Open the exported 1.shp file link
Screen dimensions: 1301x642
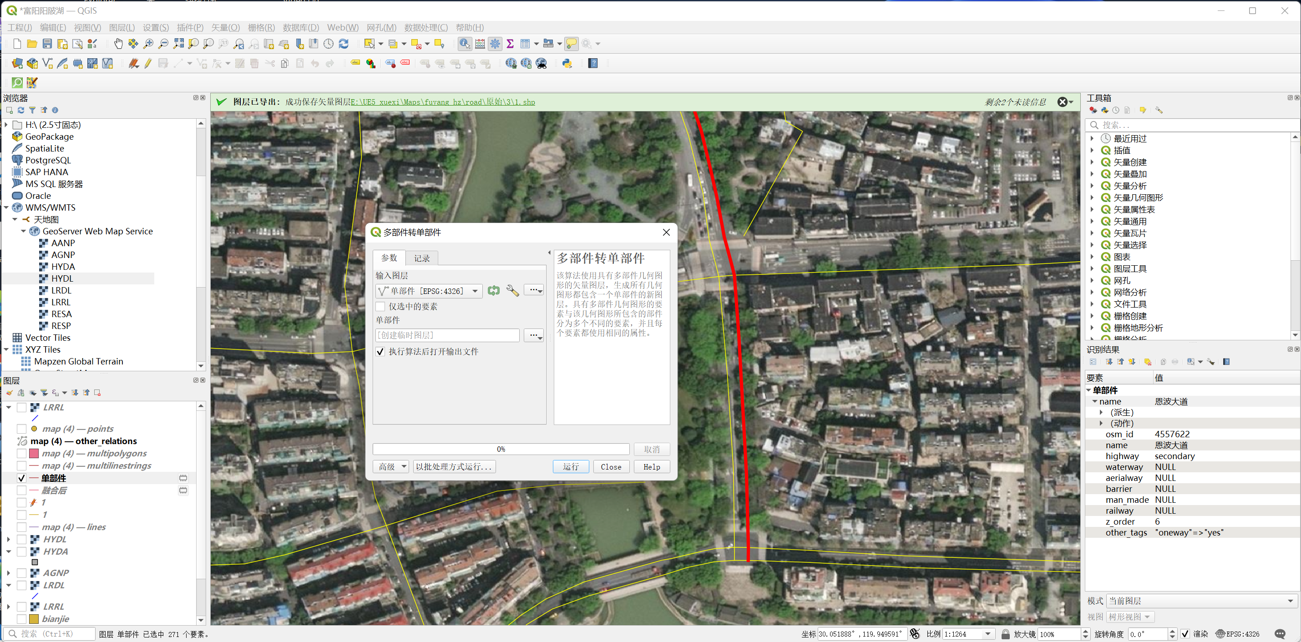443,102
